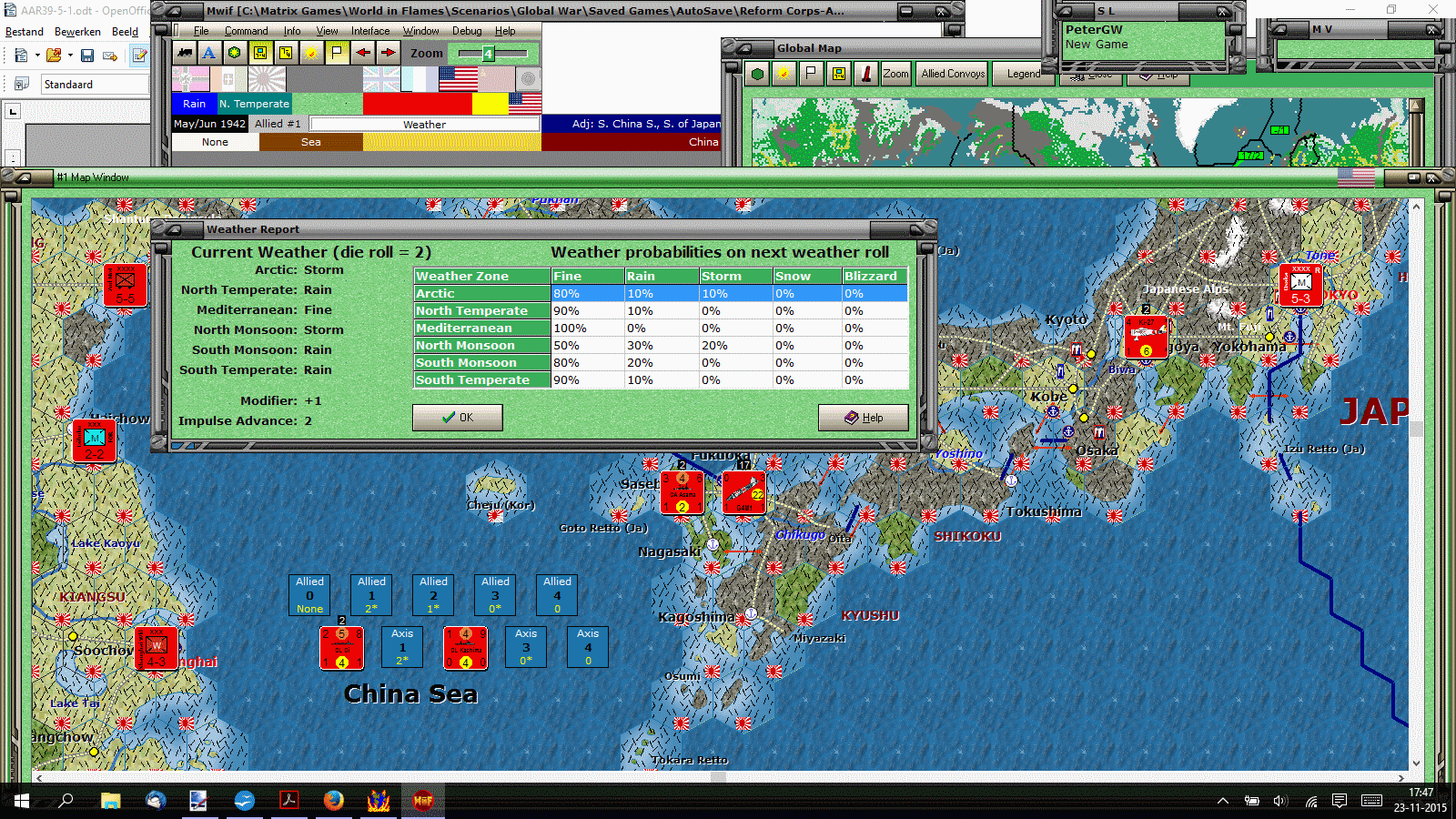
Task: Click the OpenOffice save icon
Action: [87, 56]
